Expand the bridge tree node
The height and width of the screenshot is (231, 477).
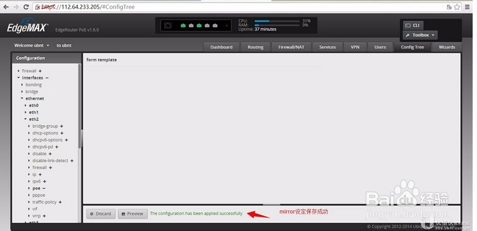(x=22, y=91)
